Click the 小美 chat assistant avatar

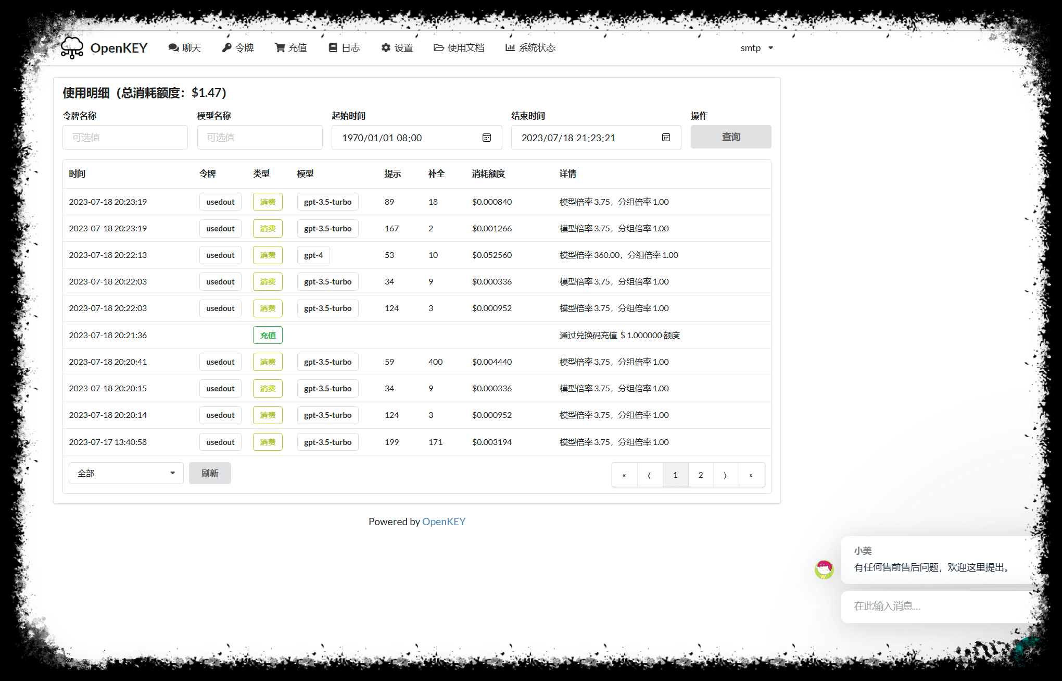point(824,569)
